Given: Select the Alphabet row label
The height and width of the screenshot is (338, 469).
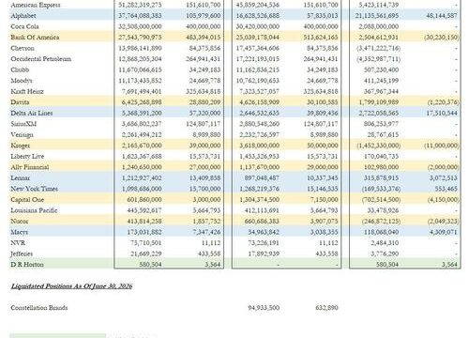Looking at the screenshot, I should point(23,16).
